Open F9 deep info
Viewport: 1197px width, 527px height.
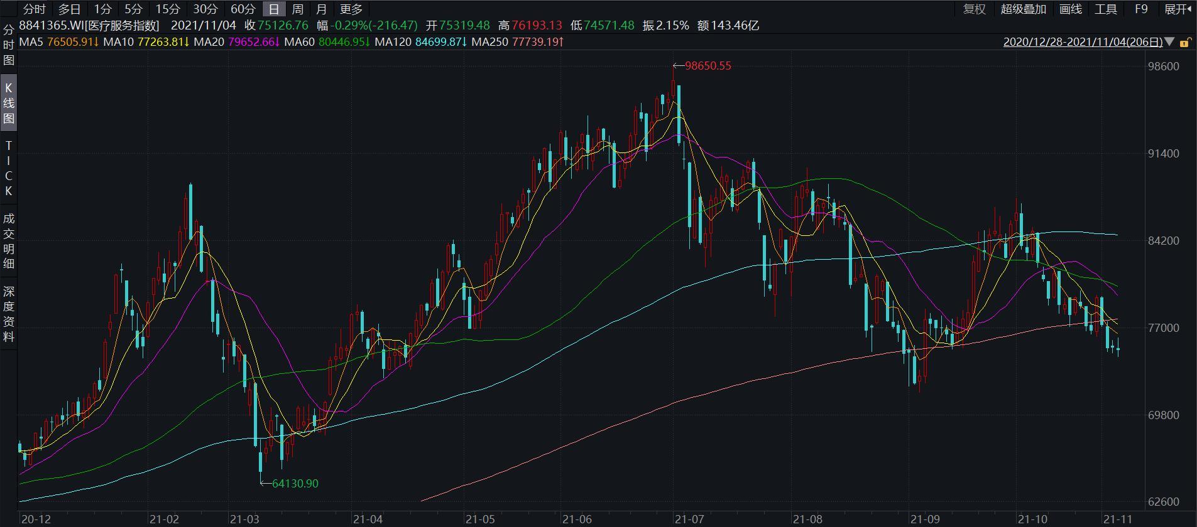(x=1141, y=9)
